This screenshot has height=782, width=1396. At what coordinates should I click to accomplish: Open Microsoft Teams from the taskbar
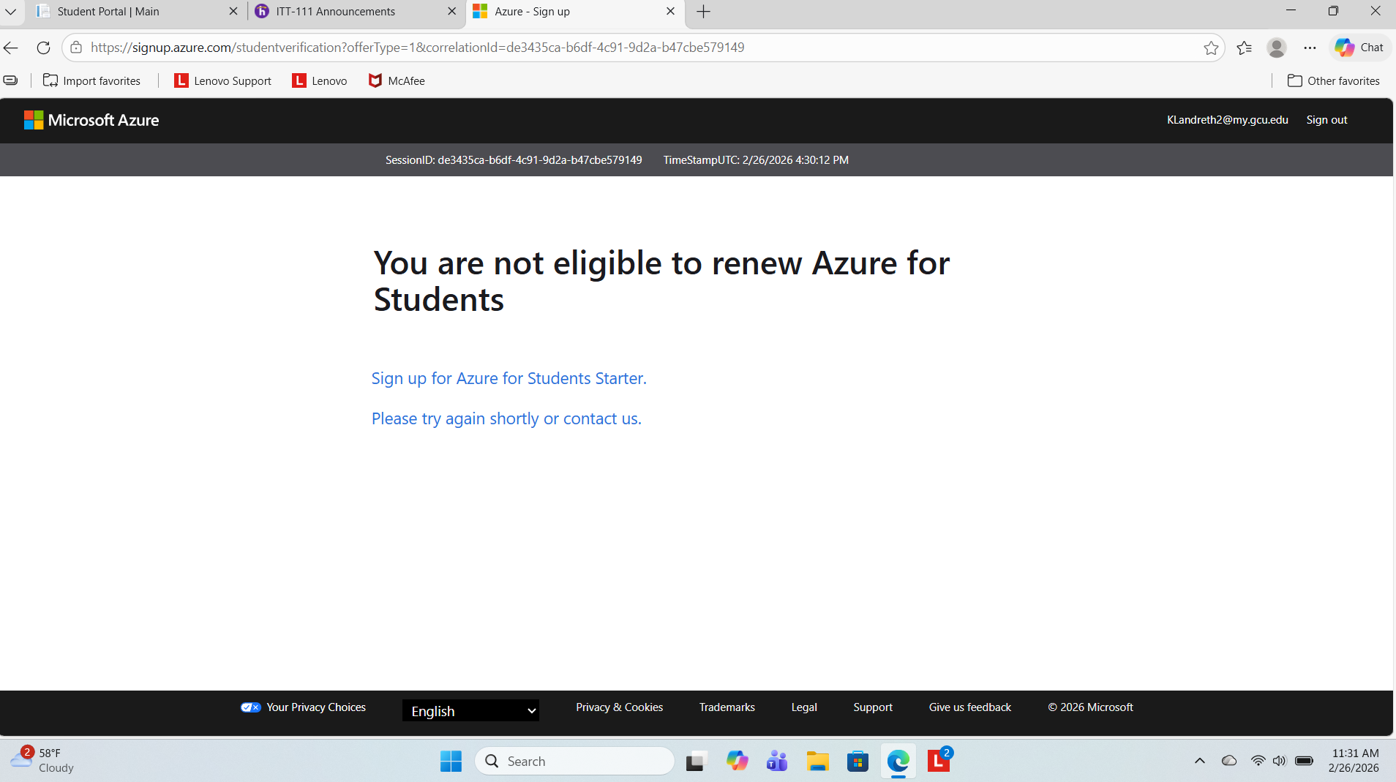pos(777,762)
